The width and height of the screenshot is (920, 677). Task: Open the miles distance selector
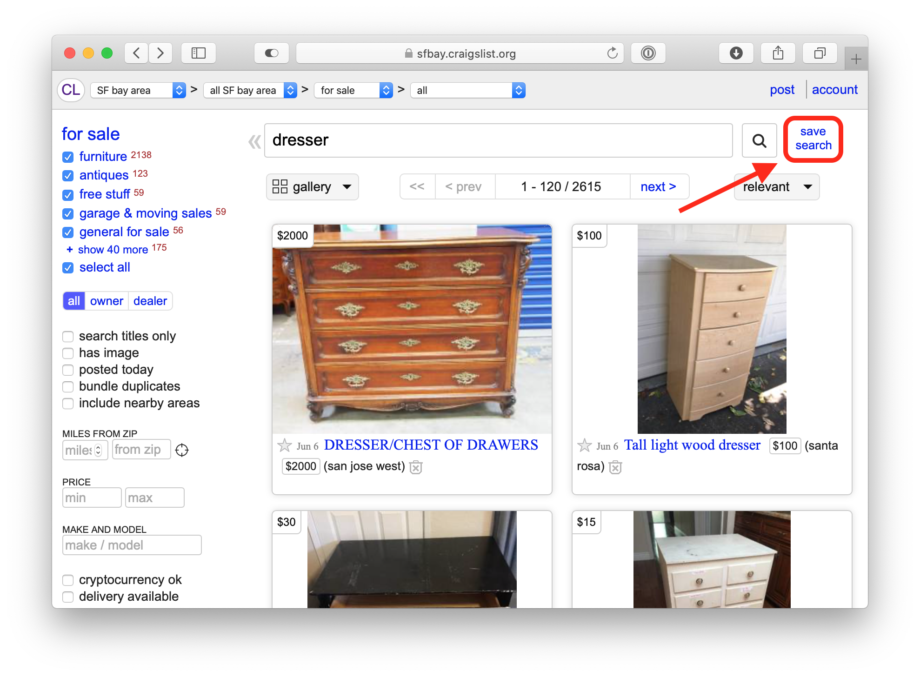click(x=85, y=450)
